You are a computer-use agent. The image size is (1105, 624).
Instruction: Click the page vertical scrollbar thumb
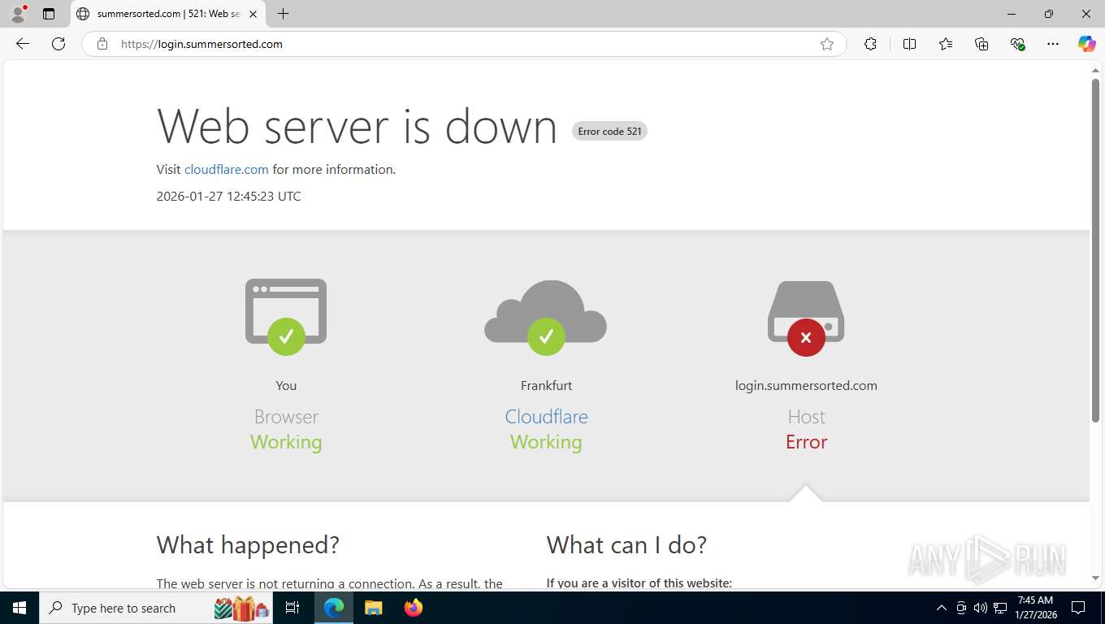click(1095, 250)
